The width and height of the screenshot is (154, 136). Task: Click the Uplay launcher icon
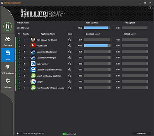click(33, 64)
